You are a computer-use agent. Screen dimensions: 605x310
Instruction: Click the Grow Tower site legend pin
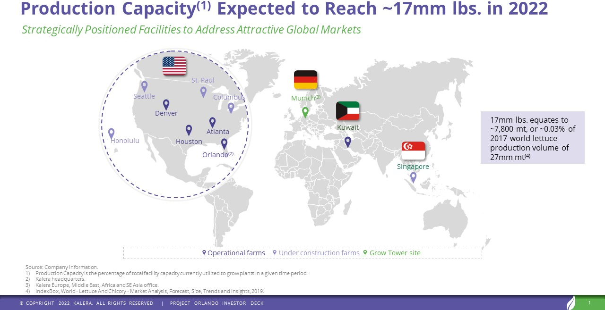click(x=365, y=253)
